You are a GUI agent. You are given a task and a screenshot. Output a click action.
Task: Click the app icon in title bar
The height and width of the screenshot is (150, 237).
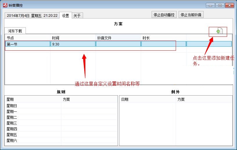[4, 5]
